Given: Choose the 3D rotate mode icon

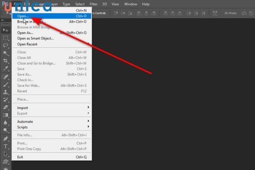Looking at the screenshot, I should [x=244, y=13].
